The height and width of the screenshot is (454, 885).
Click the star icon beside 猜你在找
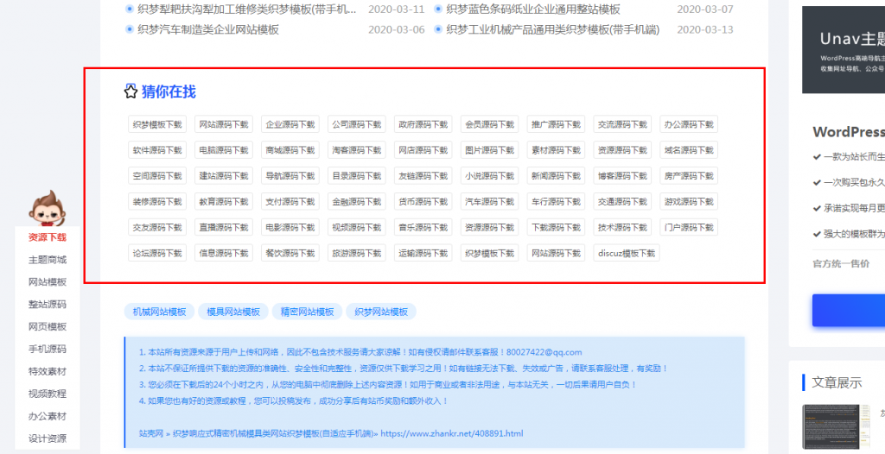tap(131, 91)
